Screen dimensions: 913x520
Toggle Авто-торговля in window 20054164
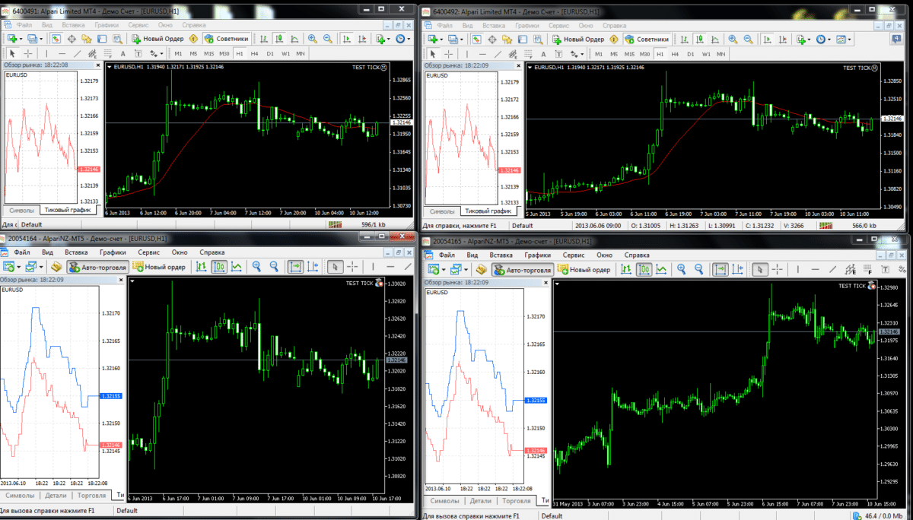[x=97, y=267]
